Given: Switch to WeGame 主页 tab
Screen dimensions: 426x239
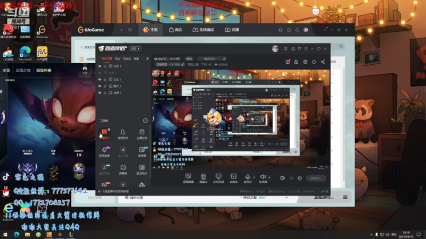Looking at the screenshot, I should coord(151,30).
